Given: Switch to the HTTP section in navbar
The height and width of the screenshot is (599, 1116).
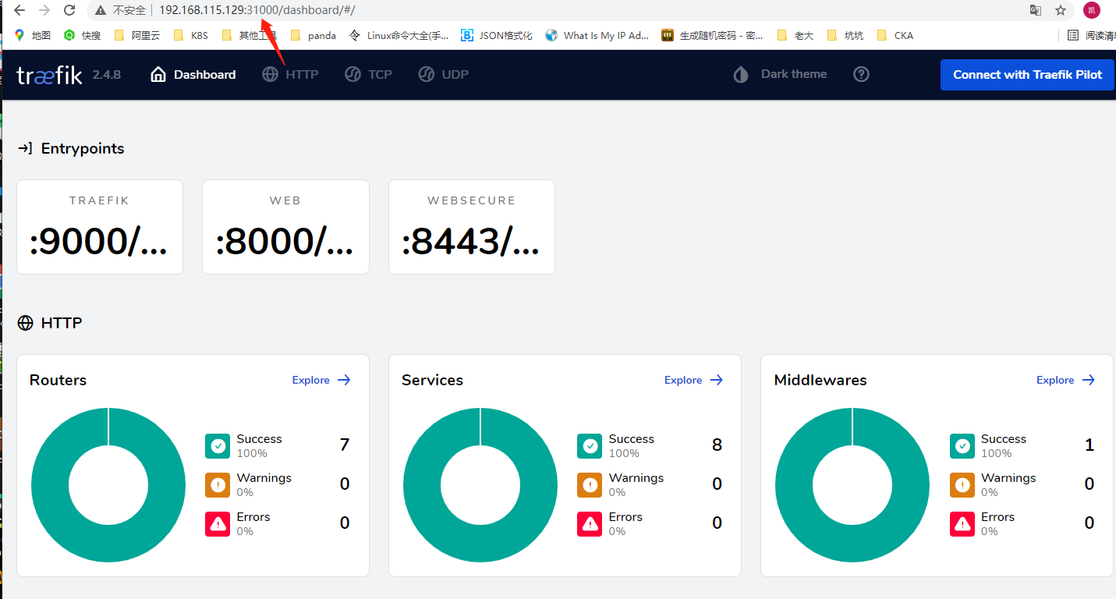Looking at the screenshot, I should click(x=301, y=74).
